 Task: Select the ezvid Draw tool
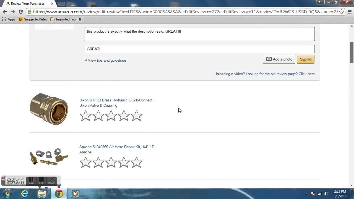52,181
